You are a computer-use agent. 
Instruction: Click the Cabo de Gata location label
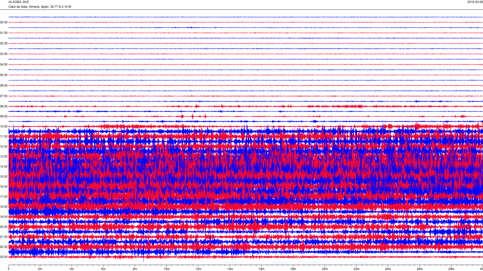(x=40, y=7)
